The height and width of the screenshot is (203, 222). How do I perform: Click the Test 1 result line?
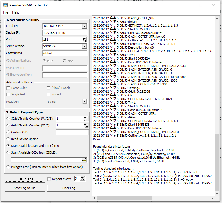[x=146, y=172]
